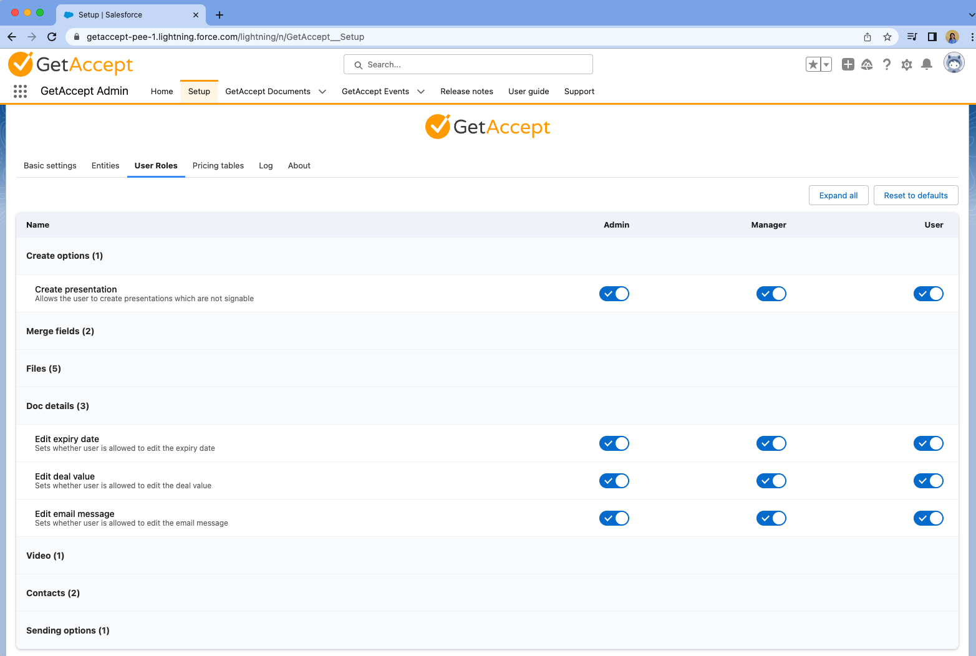Open the Support nav tab

tap(579, 91)
